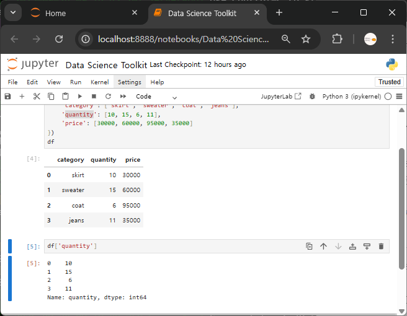Open a new browser tab
Image resolution: width=407 pixels, height=316 pixels.
click(x=279, y=12)
